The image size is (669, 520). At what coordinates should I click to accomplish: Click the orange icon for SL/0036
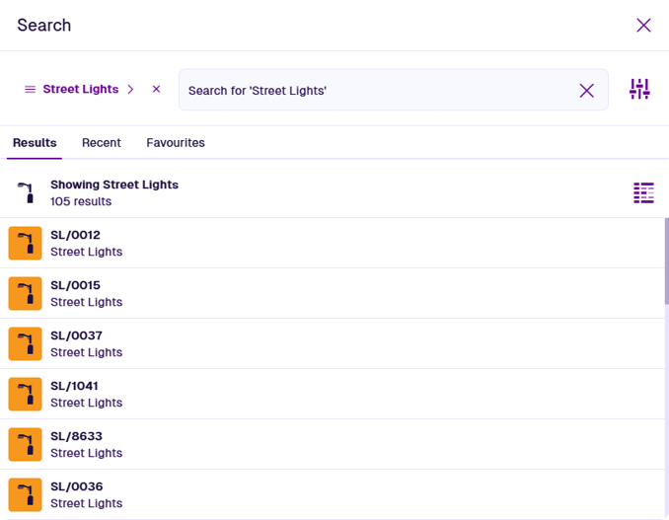pos(26,494)
